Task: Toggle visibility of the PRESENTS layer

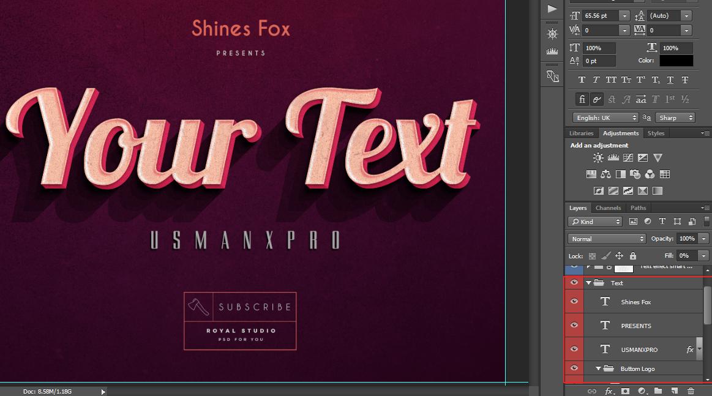Action: coord(574,325)
